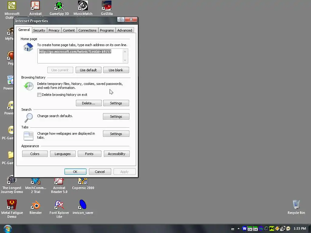This screenshot has width=311, height=233.
Task: Open the Content tab
Action: [69, 30]
